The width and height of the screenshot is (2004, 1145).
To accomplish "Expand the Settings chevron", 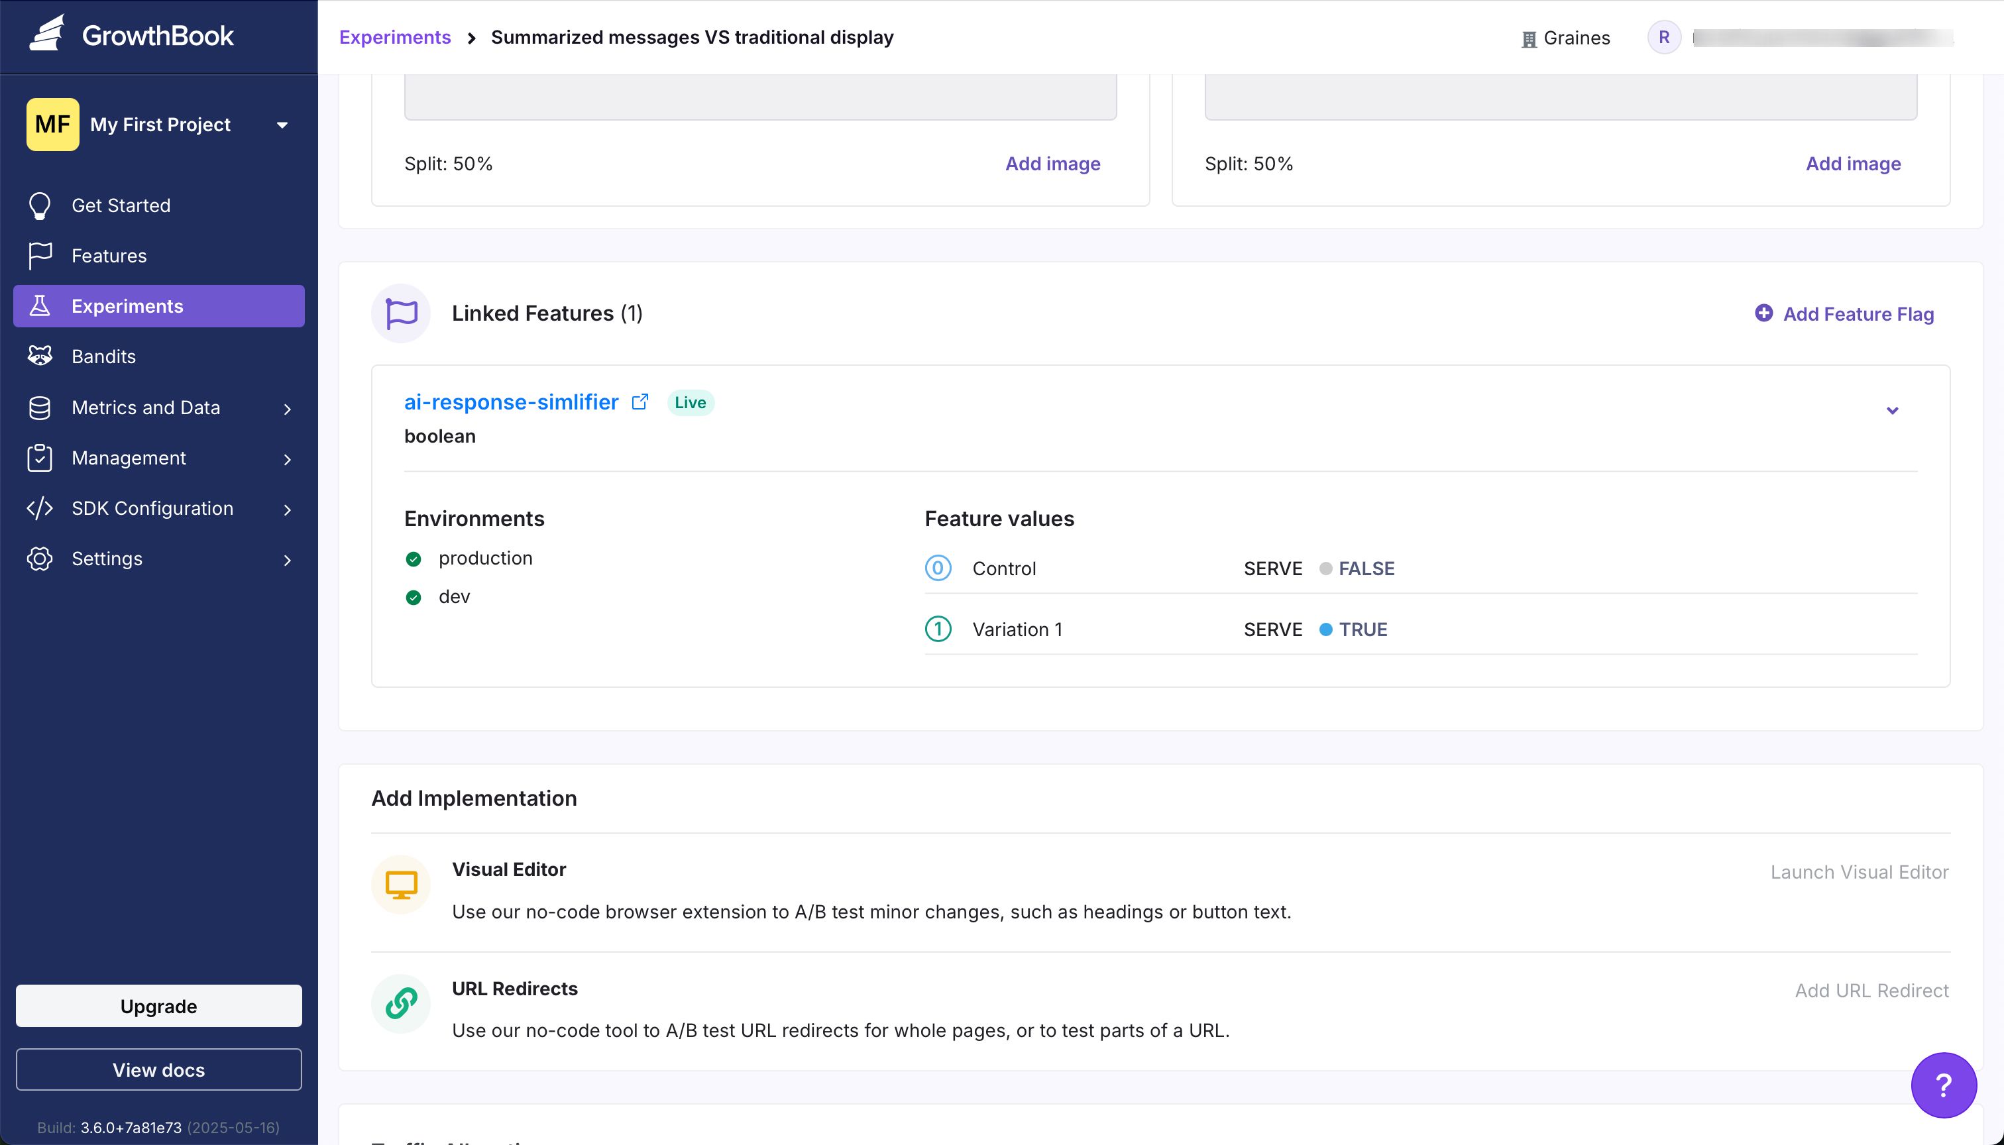I will click(287, 560).
